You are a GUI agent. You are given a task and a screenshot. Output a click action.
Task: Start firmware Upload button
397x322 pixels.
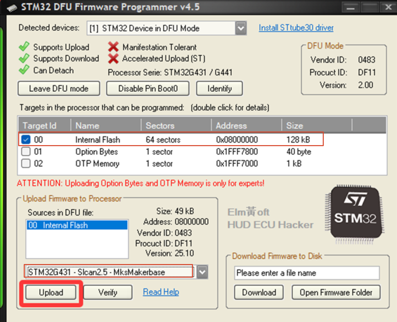pyautogui.click(x=51, y=292)
